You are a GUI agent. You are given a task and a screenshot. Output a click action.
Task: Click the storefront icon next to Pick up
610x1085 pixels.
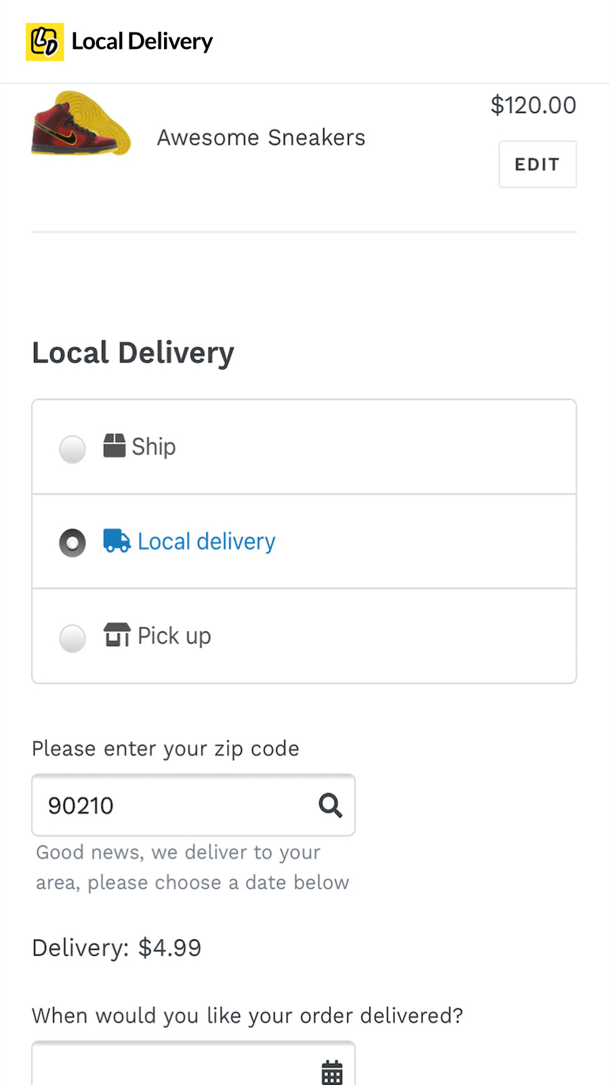[x=117, y=635]
